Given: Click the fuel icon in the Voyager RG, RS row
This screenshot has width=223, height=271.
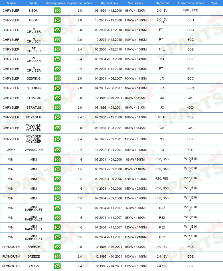Looking at the screenshot, I should pos(57,117).
